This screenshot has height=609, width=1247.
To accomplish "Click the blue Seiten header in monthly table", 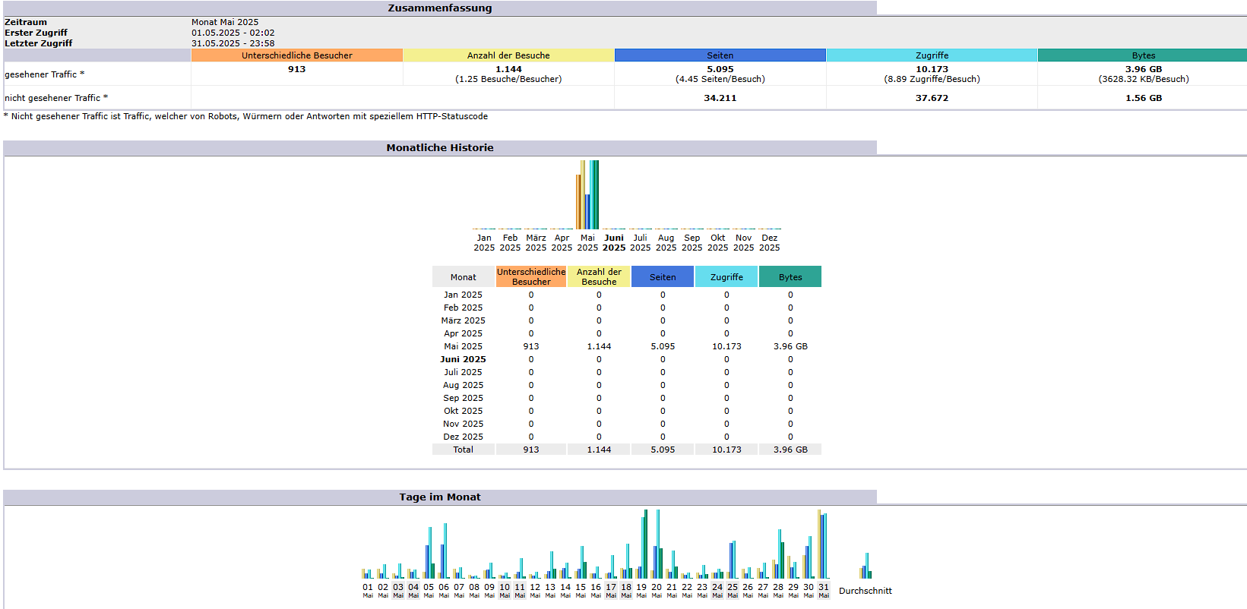I will click(663, 277).
